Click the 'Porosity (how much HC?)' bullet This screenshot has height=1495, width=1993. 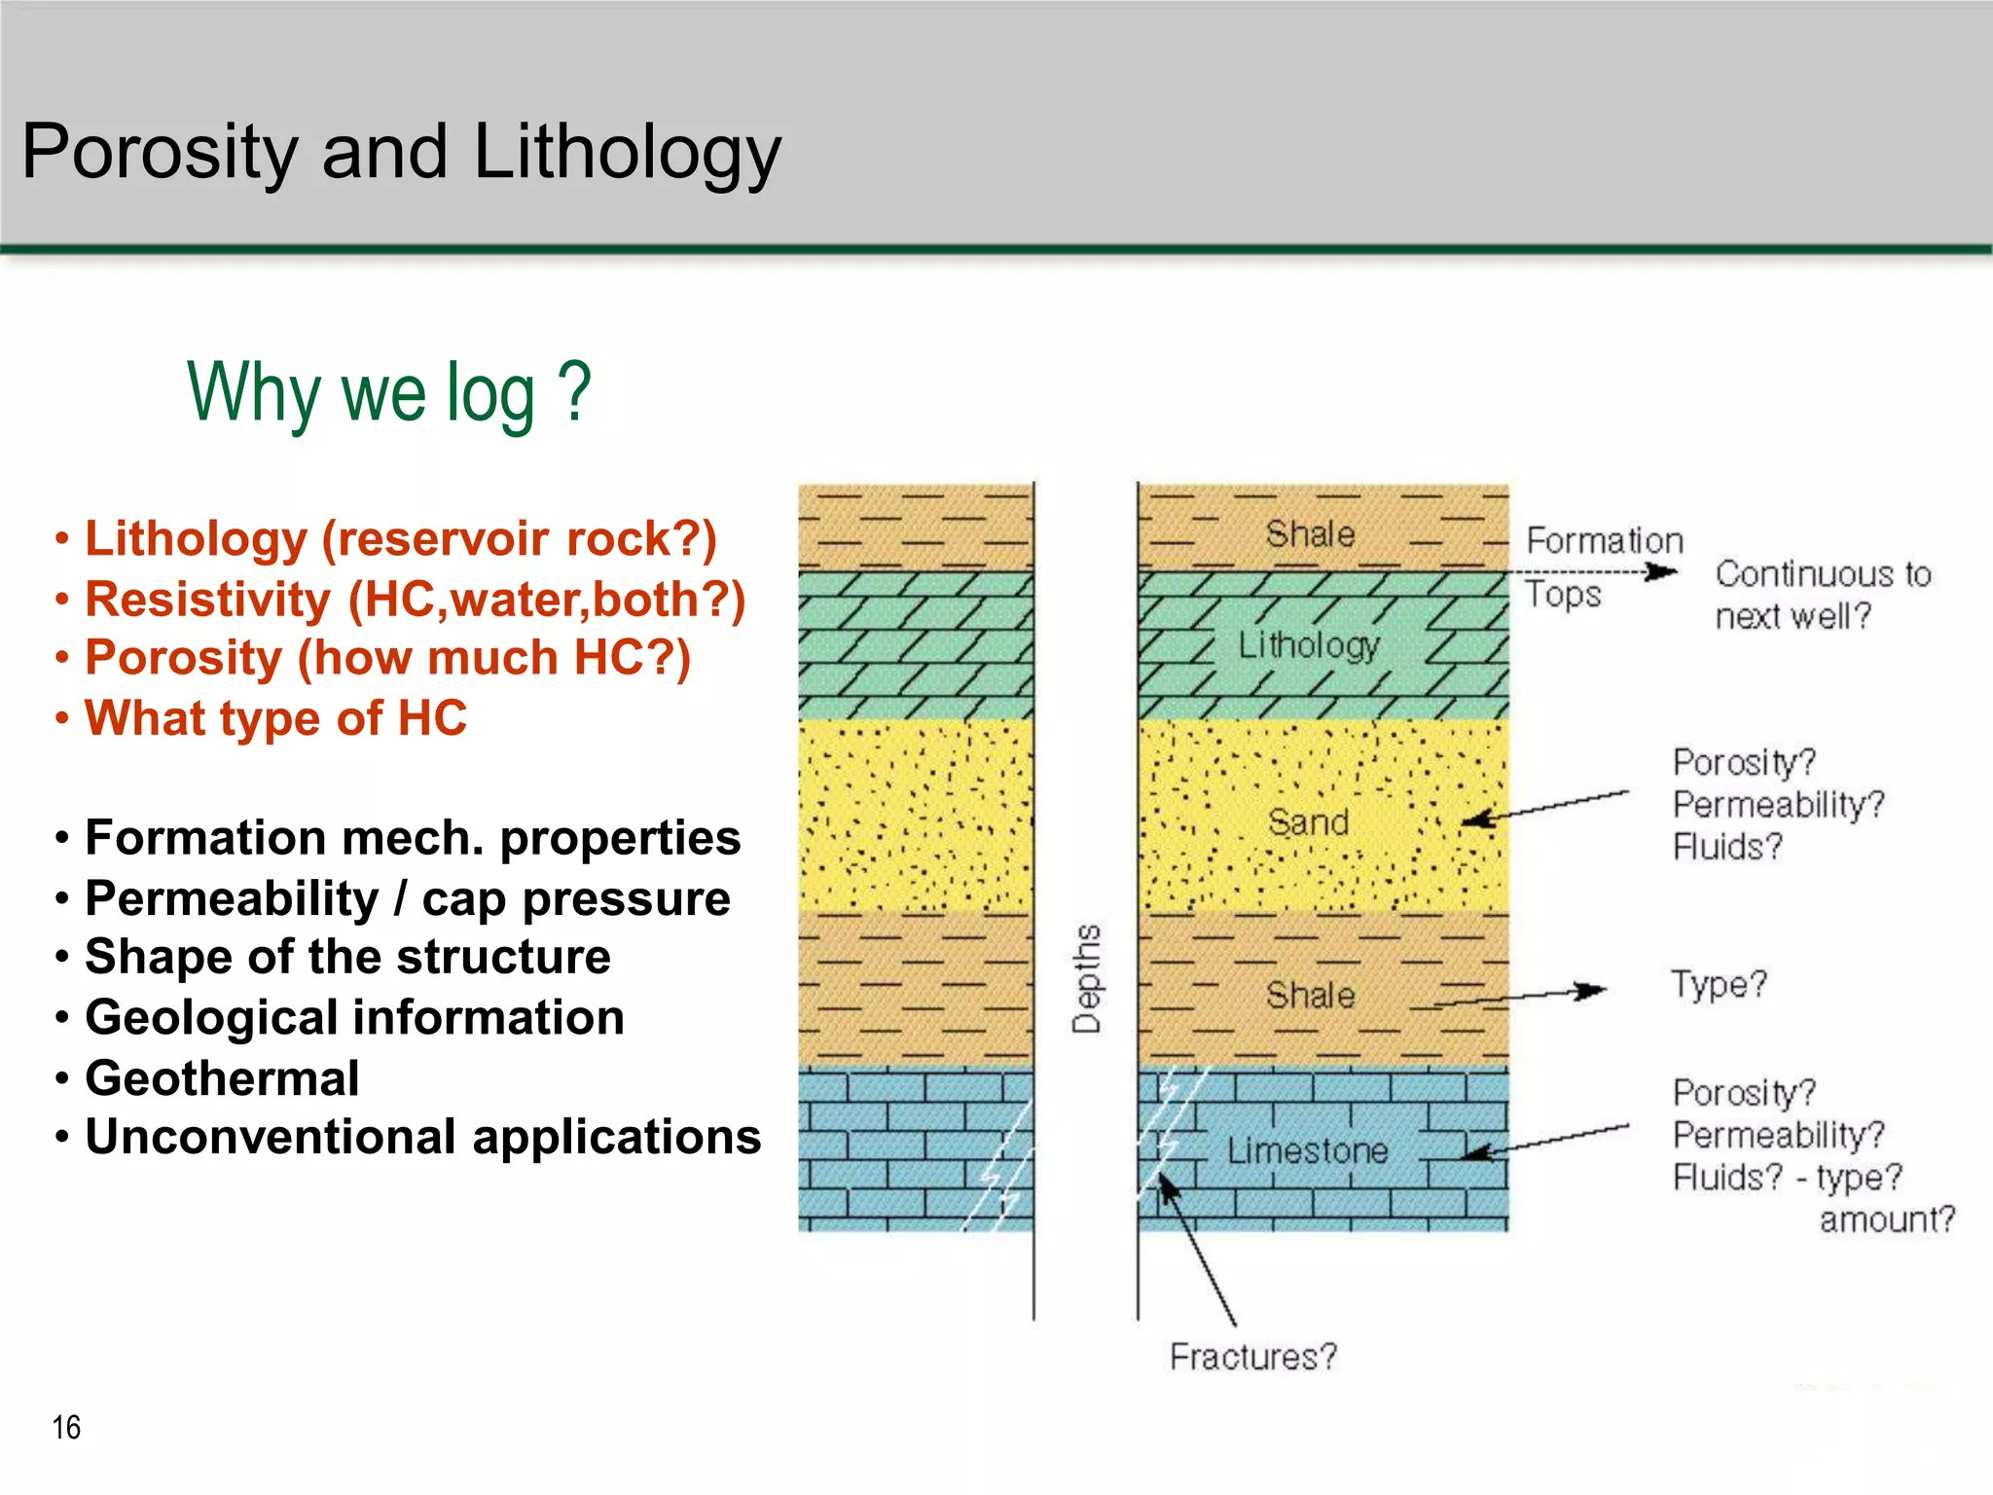coord(387,657)
